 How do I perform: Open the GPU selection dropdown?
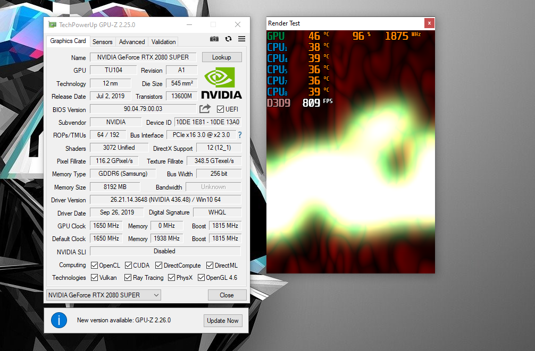tap(104, 295)
